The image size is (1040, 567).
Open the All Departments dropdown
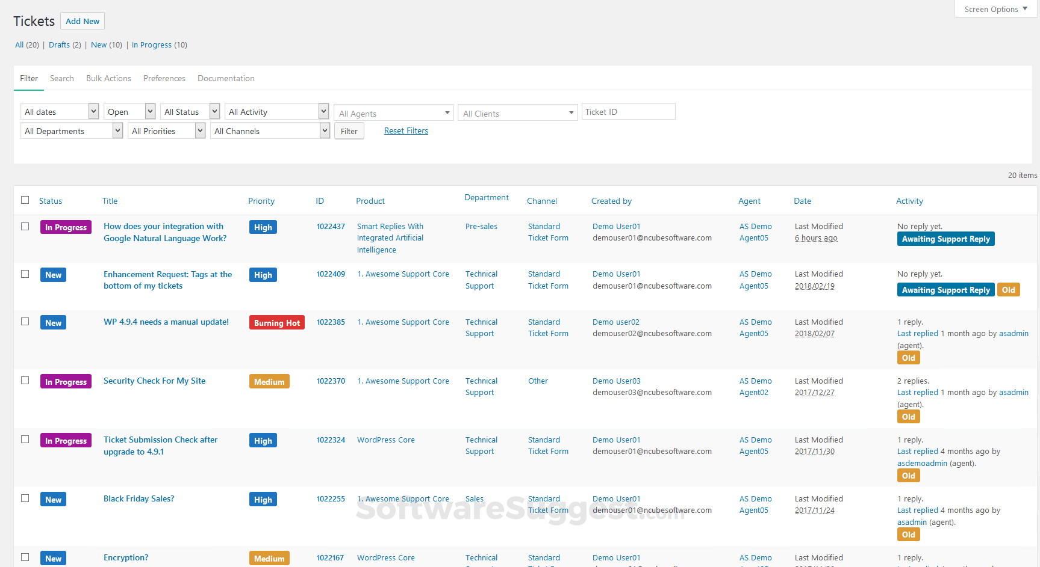coord(72,131)
